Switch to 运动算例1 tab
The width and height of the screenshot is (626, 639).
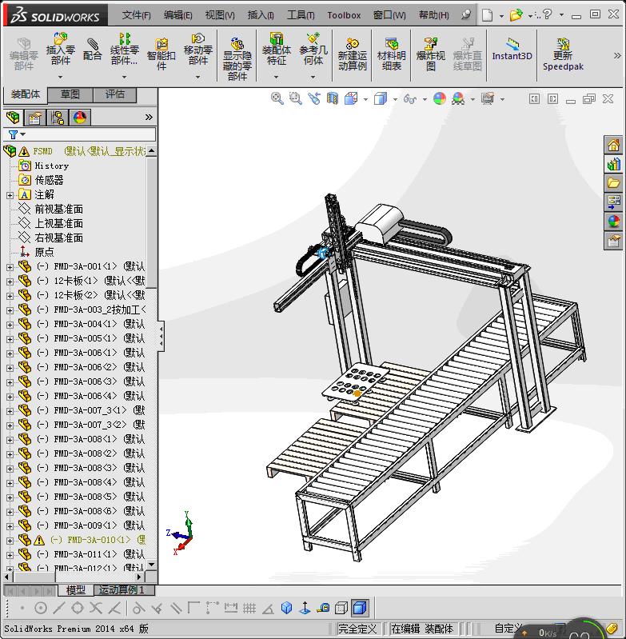(x=124, y=589)
